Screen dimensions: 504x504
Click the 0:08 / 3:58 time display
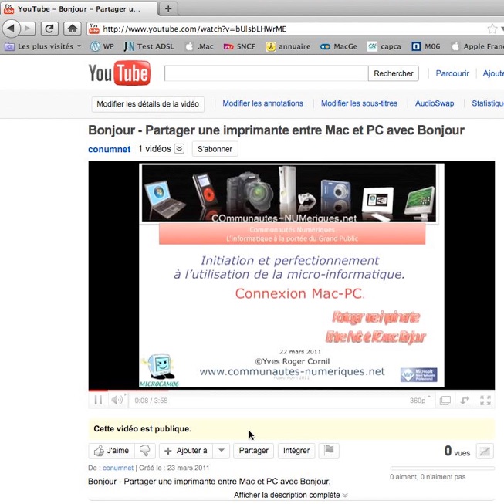point(151,401)
